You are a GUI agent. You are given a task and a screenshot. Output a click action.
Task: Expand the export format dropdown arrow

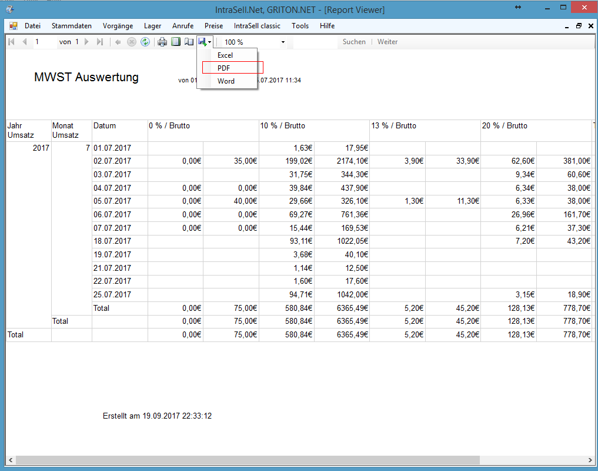(210, 42)
